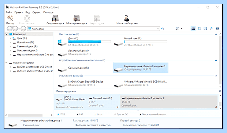Expand Новый том (D:) in the tree
The image size is (227, 133).
(10, 42)
